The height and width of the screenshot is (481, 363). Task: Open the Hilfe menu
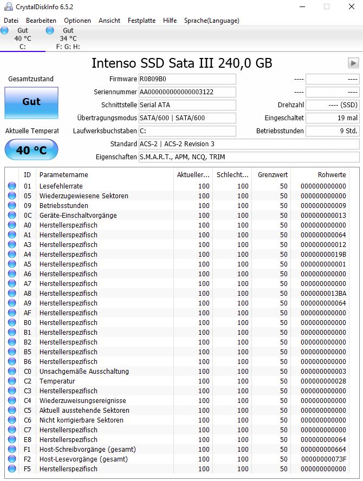tap(170, 21)
